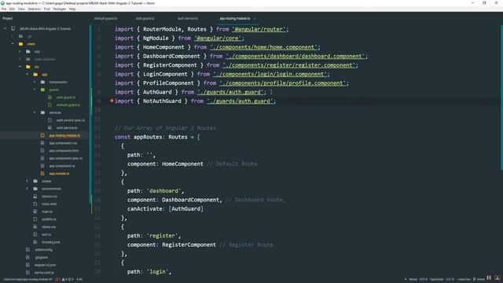Click the components folder icon
The image size is (503, 283).
tap(42, 82)
